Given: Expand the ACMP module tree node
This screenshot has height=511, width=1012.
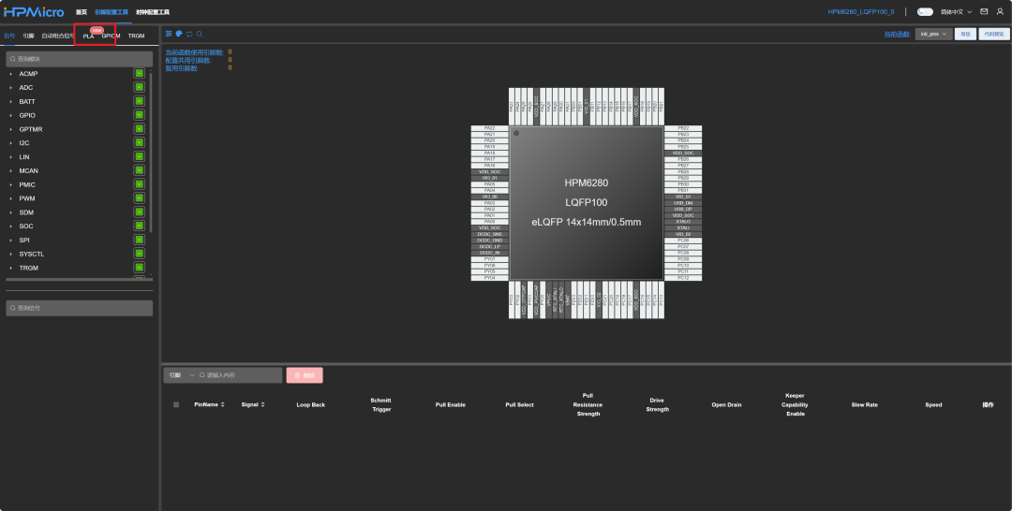Looking at the screenshot, I should (x=11, y=73).
